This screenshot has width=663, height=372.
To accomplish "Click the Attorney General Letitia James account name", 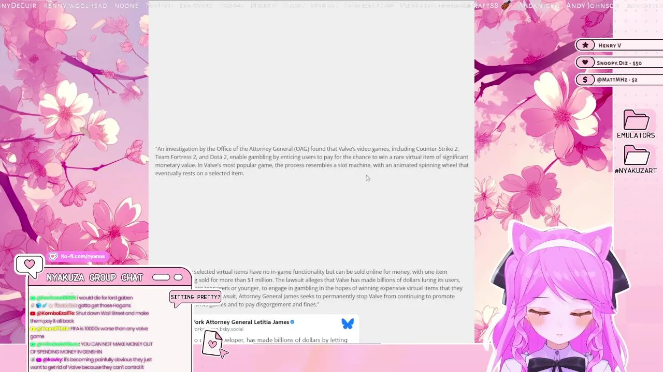I will pyautogui.click(x=241, y=322).
